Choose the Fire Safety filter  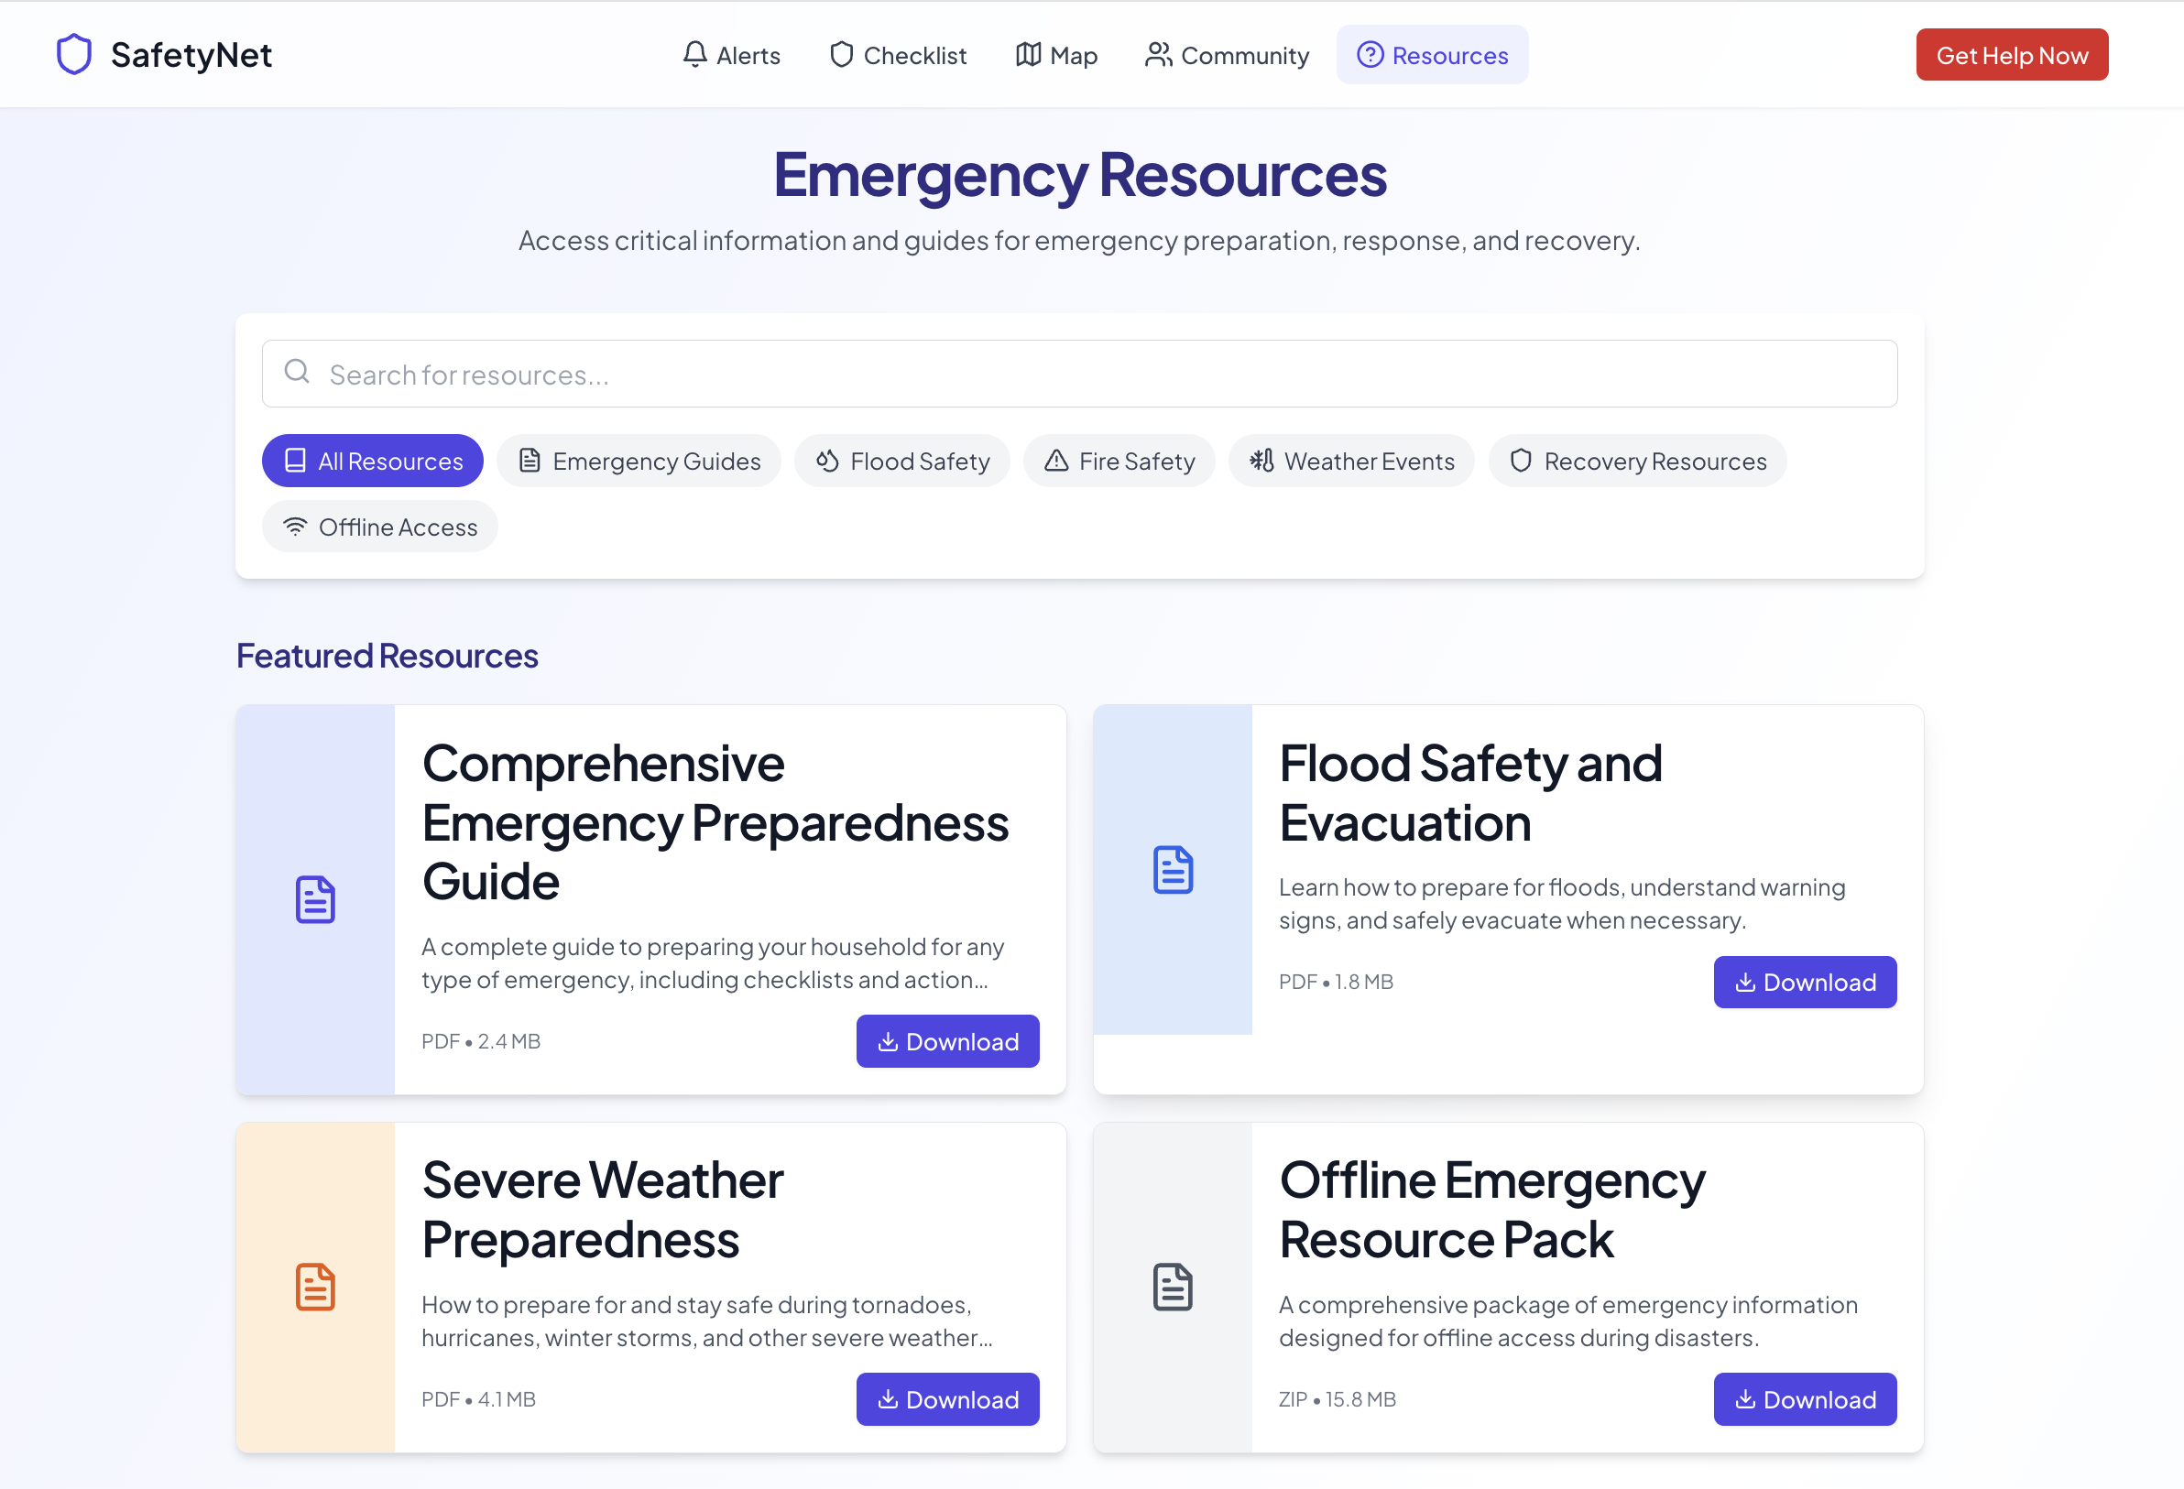tap(1119, 462)
